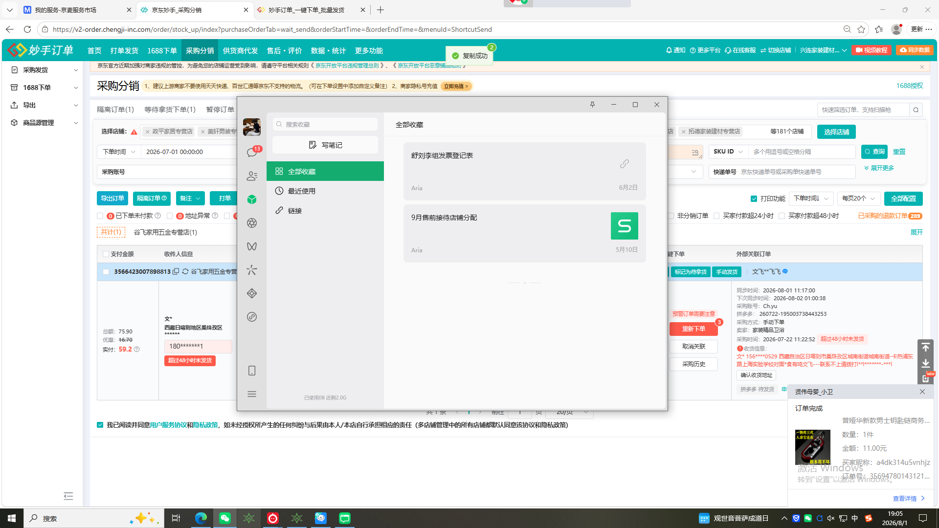Focus the WeChat 搜索收藏 search field
This screenshot has height=528, width=939.
pos(325,124)
